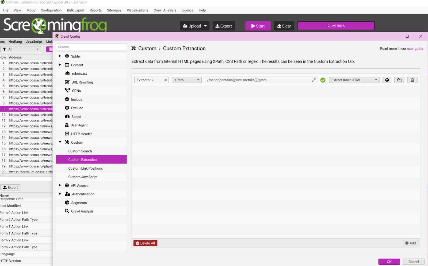Switch to the Hreflang tab

[x=15, y=42]
